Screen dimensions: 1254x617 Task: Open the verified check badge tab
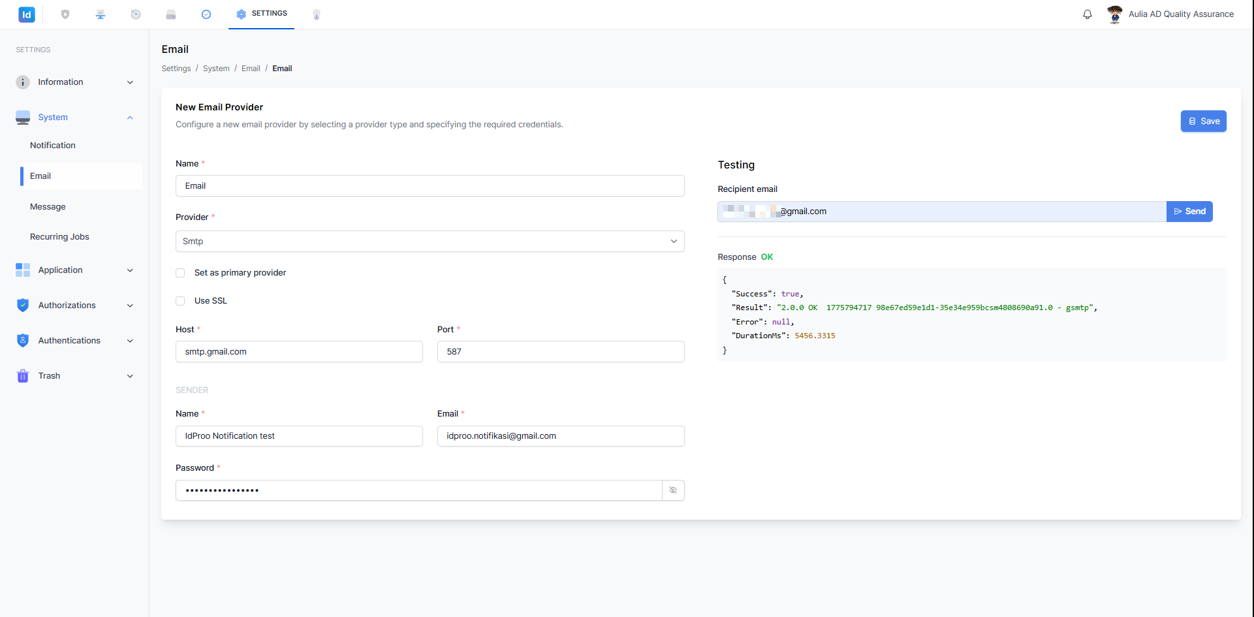pyautogui.click(x=206, y=14)
